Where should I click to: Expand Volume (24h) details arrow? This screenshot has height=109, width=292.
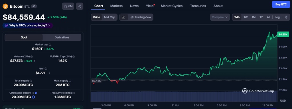(35, 61)
